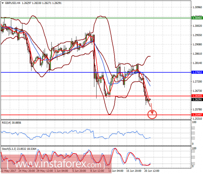Select the red 1.25497 support label
The width and height of the screenshot is (203, 174).
click(197, 115)
